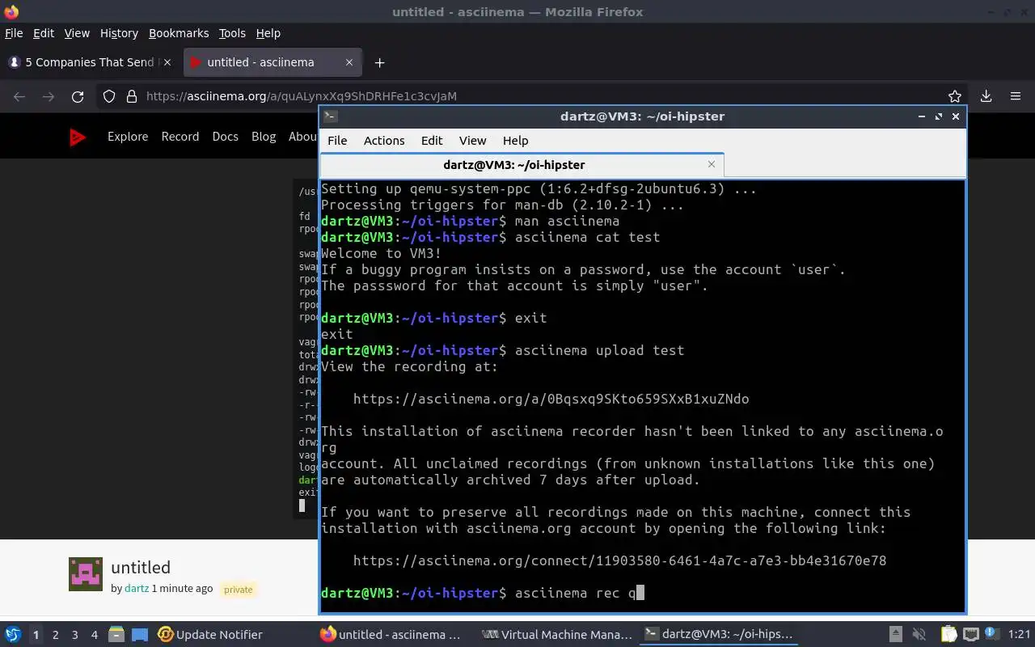The image size is (1035, 647).
Task: Click the show desktop icon in taskbar
Action: tap(140, 635)
